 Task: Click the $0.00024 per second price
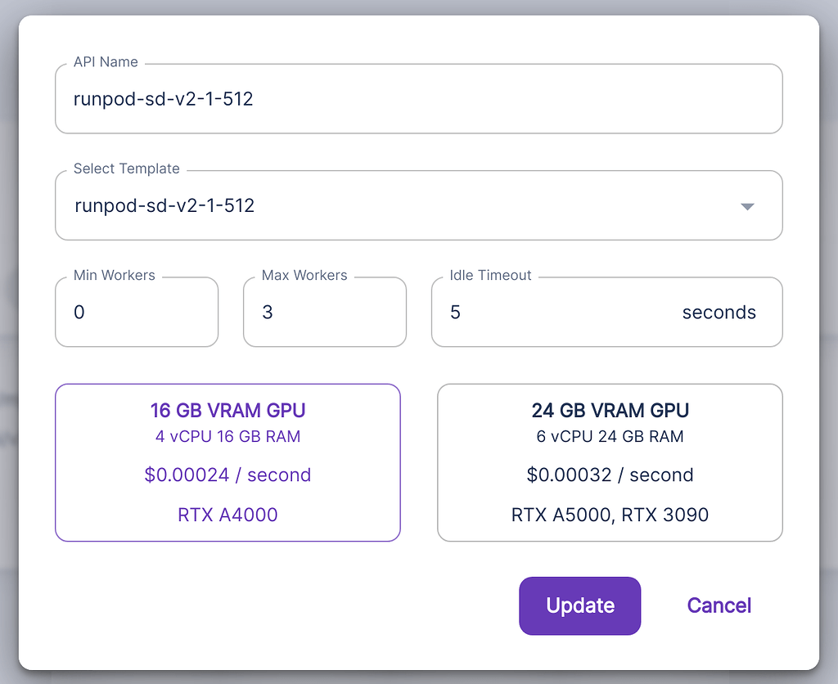pos(228,475)
